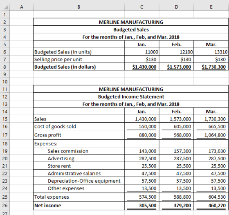
Task: Click the 'Total expenses' label
Action: [x=52, y=197]
